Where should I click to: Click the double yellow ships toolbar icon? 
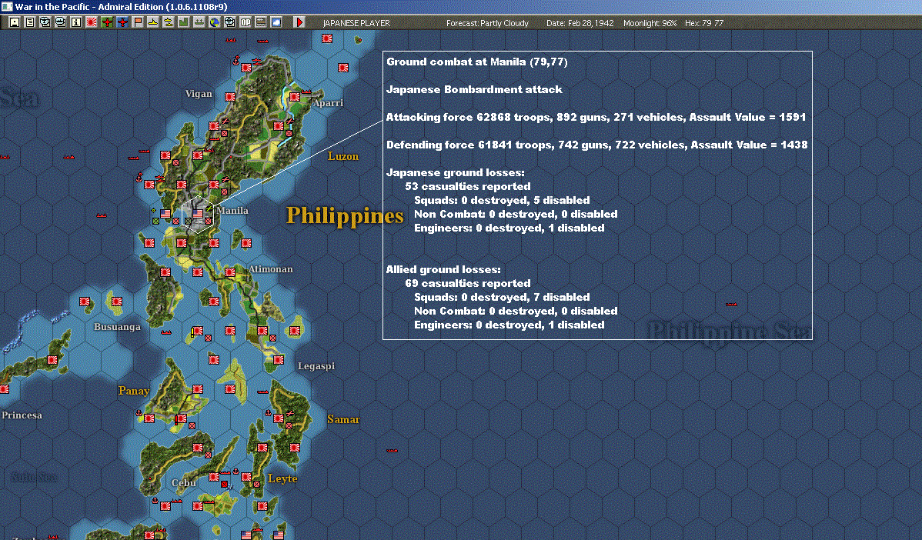point(169,22)
